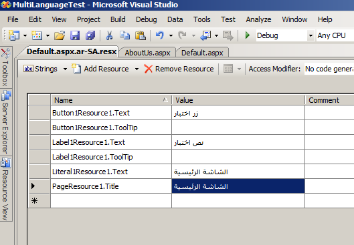The image size is (354, 245).
Task: Sort by the Name column header
Action: (111, 100)
